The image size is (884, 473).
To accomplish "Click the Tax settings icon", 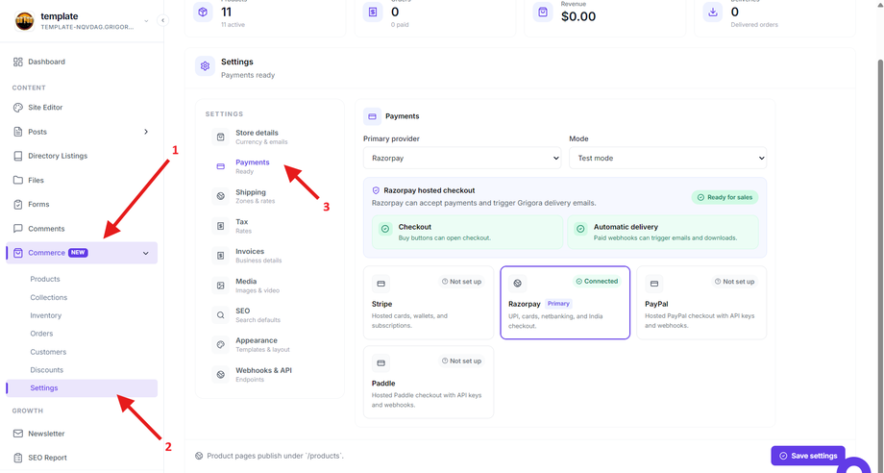I will click(x=220, y=226).
